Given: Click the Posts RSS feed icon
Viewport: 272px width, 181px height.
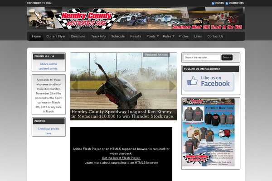Looking at the screenshot, I should click(213, 3).
